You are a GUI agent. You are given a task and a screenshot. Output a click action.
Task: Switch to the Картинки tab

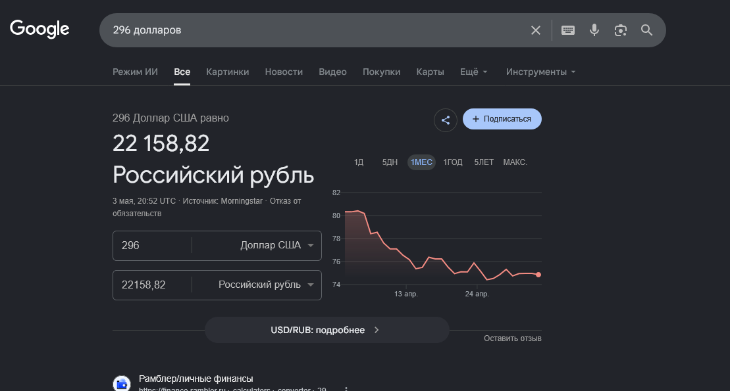click(228, 72)
